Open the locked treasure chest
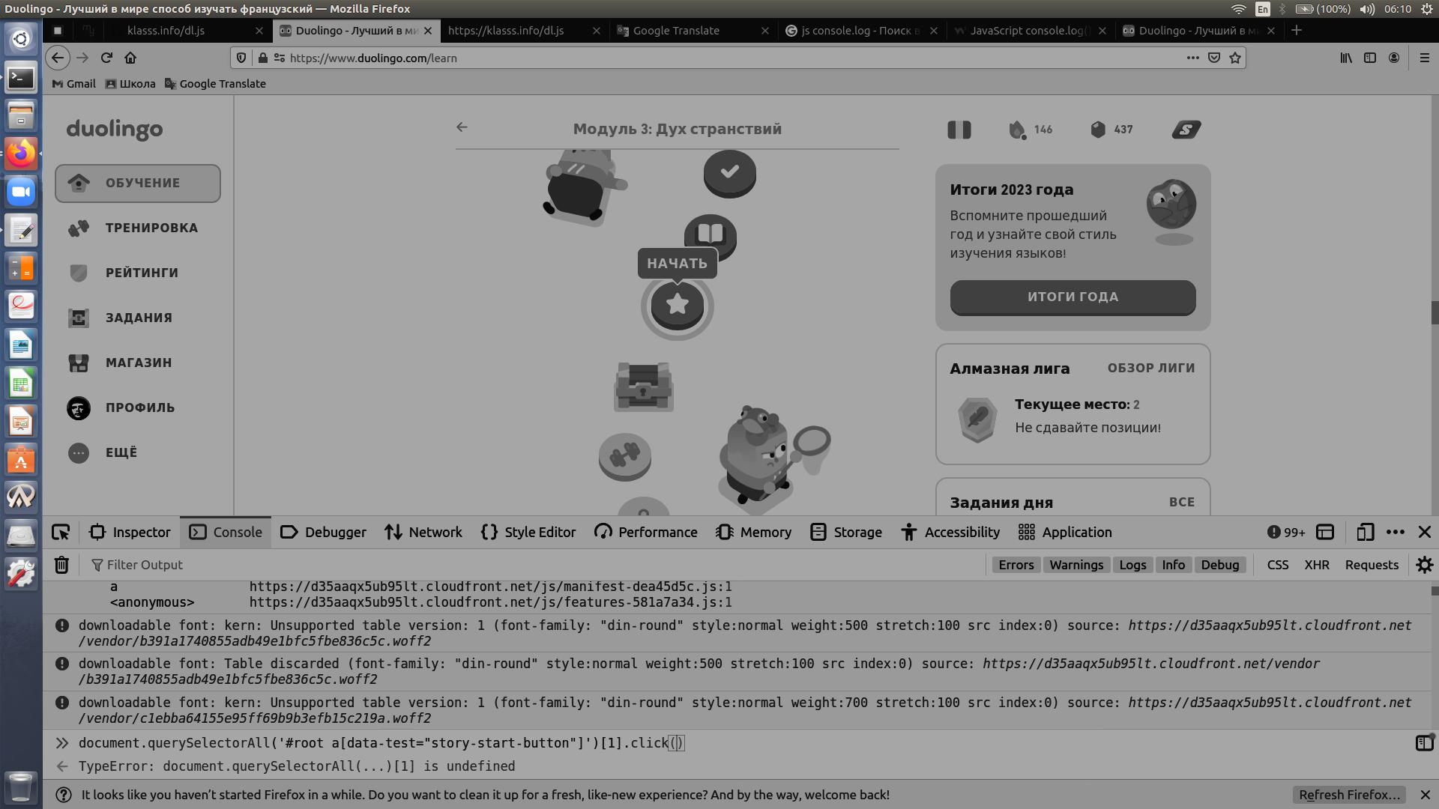 point(643,387)
